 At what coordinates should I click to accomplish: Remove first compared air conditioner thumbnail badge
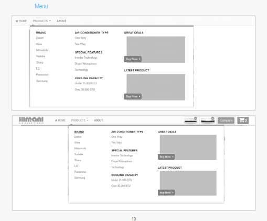click(x=196, y=118)
